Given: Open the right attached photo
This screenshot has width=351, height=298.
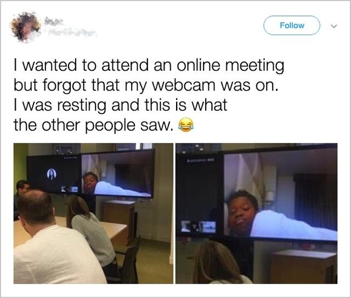Looking at the screenshot, I should 256,214.
